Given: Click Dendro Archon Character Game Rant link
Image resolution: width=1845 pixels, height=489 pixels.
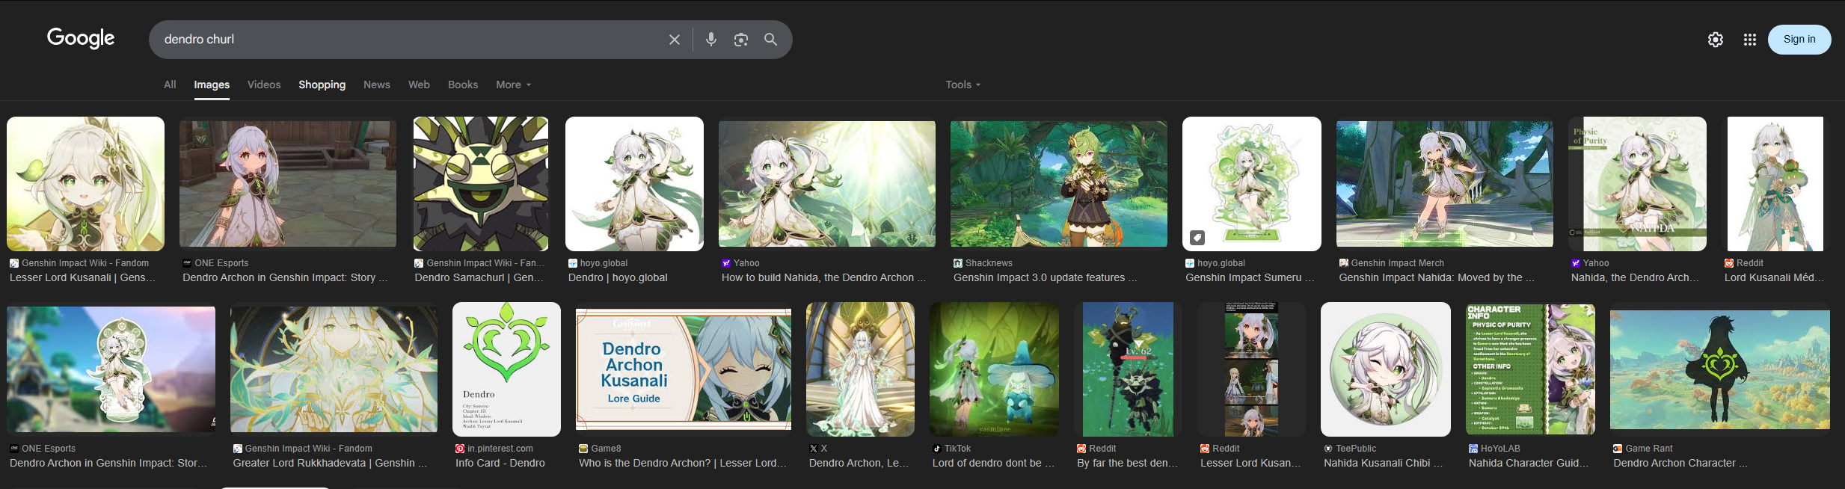Looking at the screenshot, I should 1680,463.
